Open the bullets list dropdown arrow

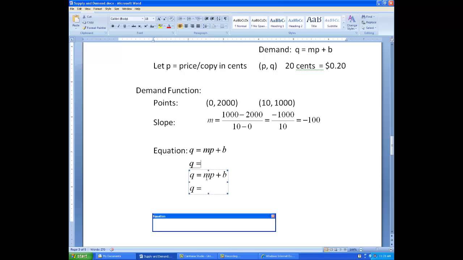(184, 19)
